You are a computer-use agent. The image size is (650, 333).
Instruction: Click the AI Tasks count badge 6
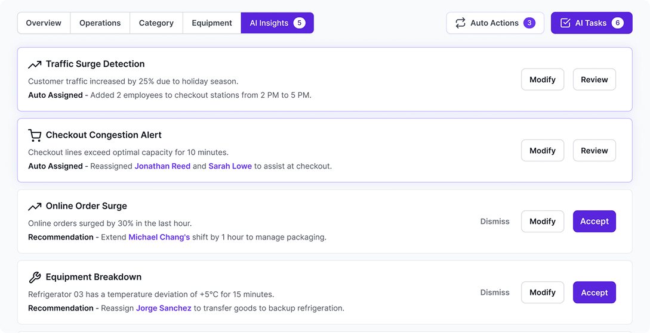click(618, 23)
